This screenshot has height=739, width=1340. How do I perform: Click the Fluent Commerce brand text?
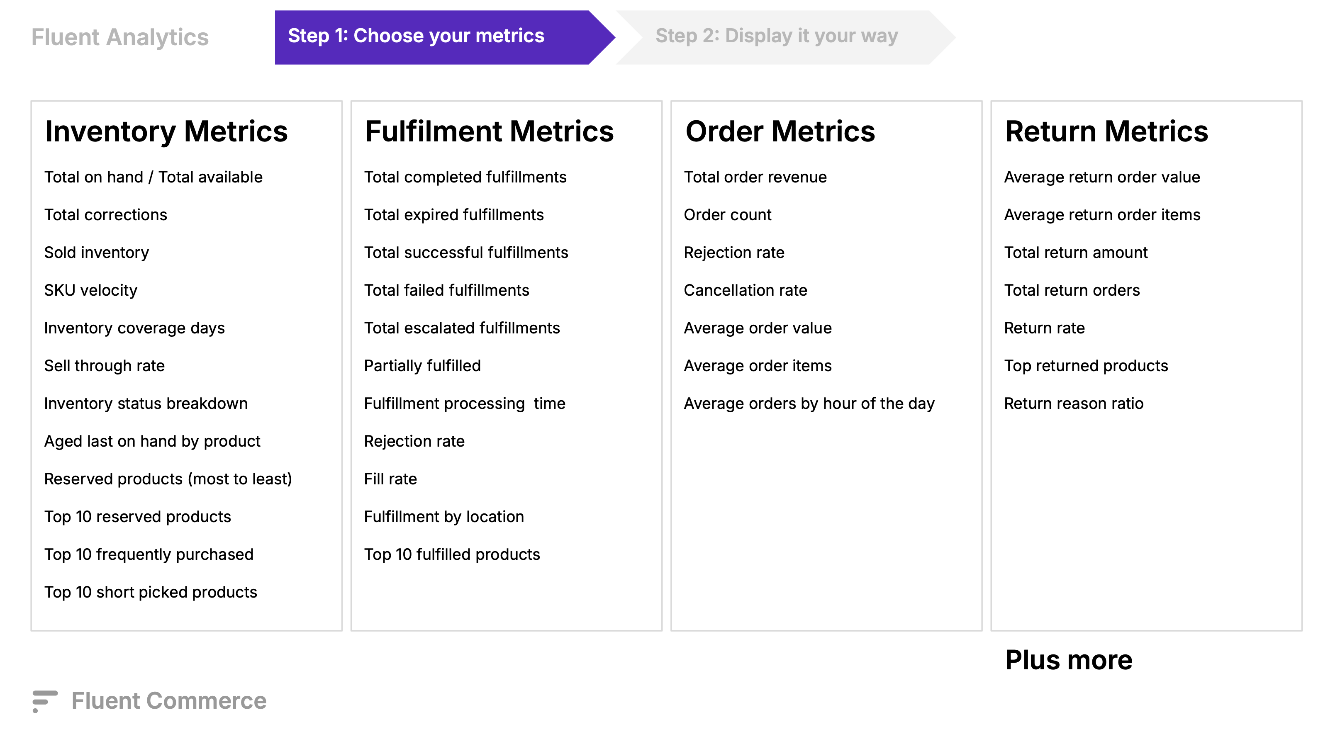click(168, 701)
